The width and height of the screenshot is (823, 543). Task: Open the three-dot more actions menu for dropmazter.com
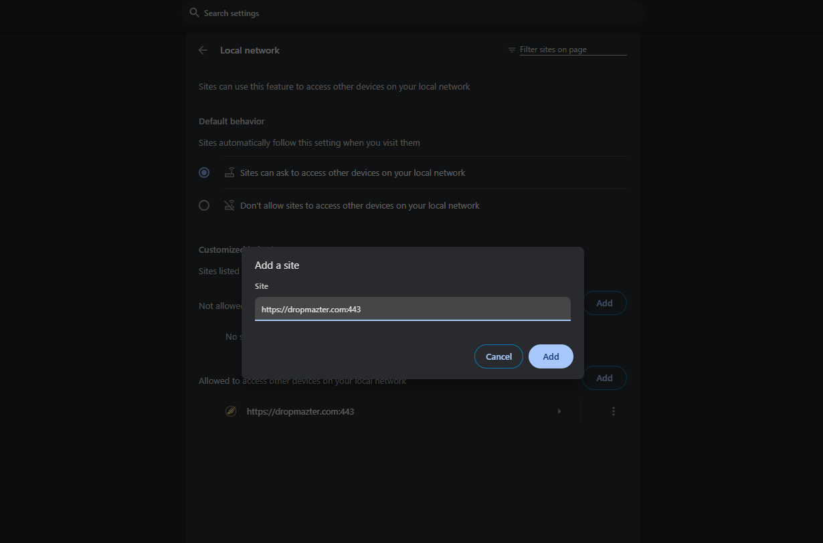[x=613, y=411]
